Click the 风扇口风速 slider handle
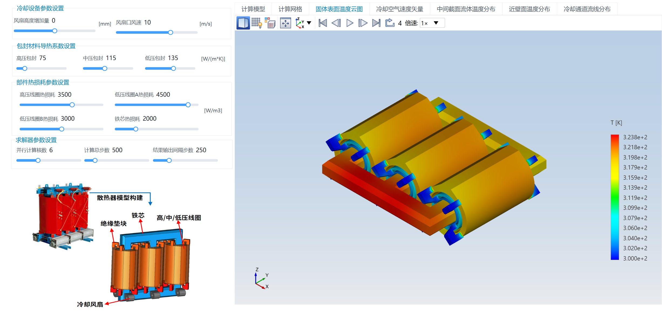Viewport: 662px width, 316px height. tap(171, 33)
